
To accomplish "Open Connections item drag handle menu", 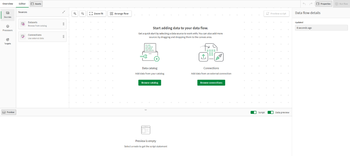I will coord(64,37).
